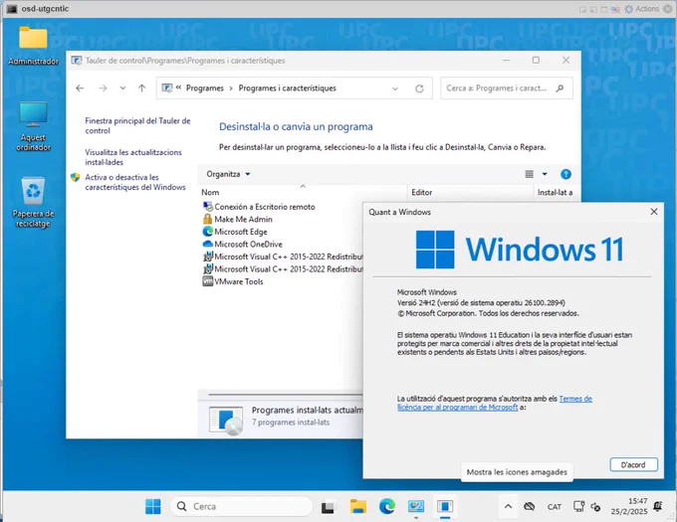The image size is (677, 522).
Task: Click the Make Me Admin padlock icon
Action: click(x=208, y=219)
